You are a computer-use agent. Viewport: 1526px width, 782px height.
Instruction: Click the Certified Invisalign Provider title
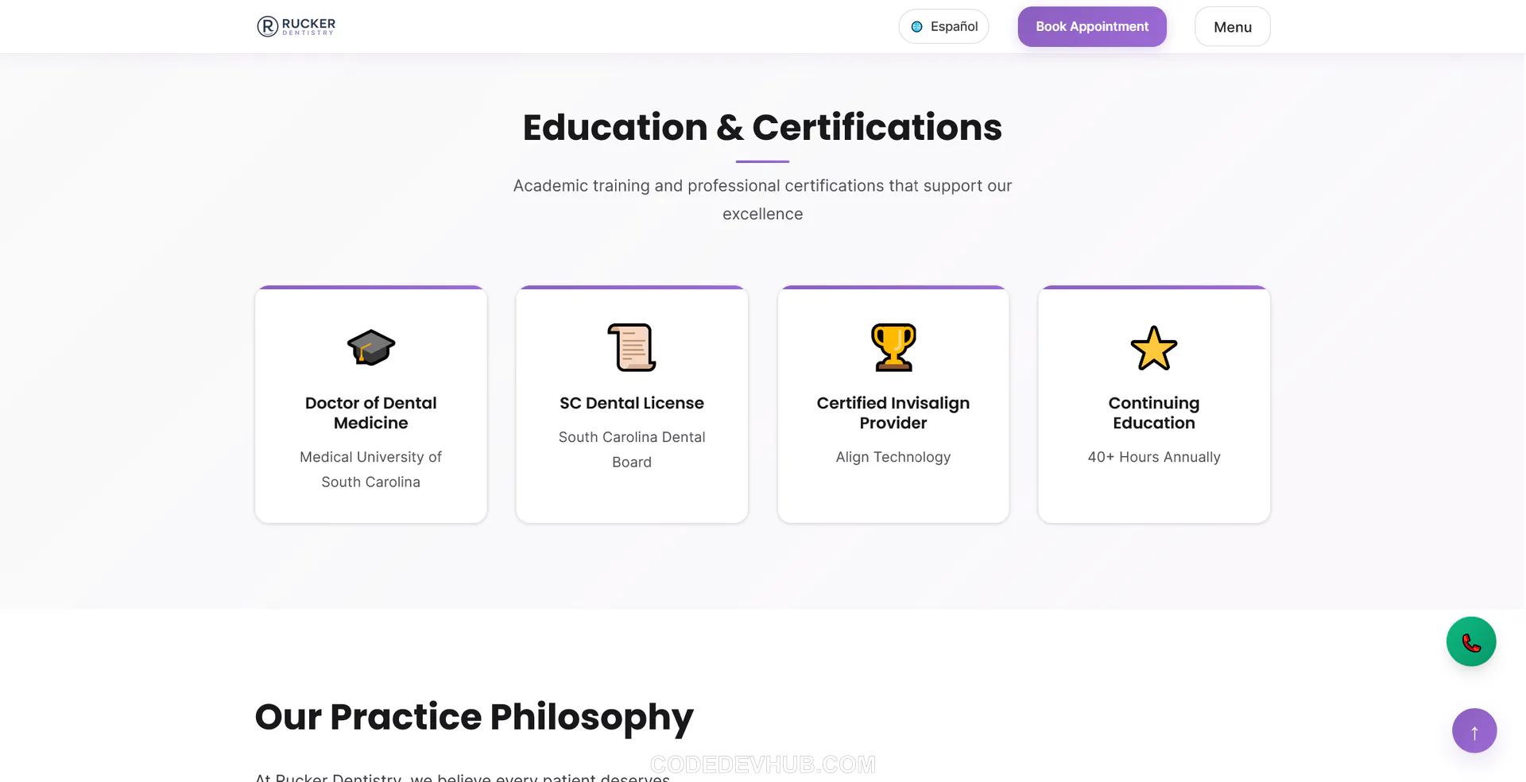[x=893, y=412]
